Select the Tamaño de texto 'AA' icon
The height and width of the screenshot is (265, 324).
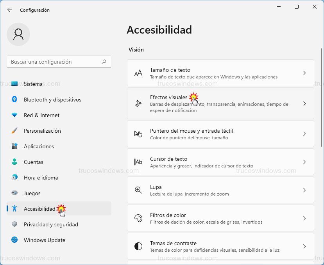138,73
